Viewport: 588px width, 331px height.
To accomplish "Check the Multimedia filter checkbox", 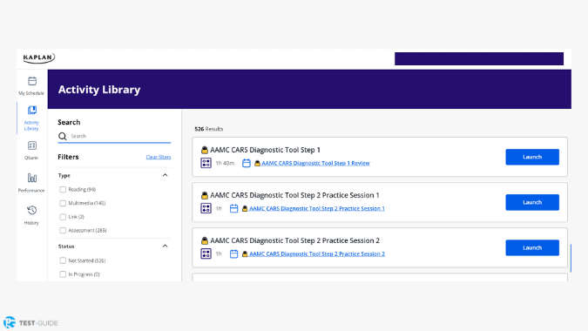I will click(63, 203).
